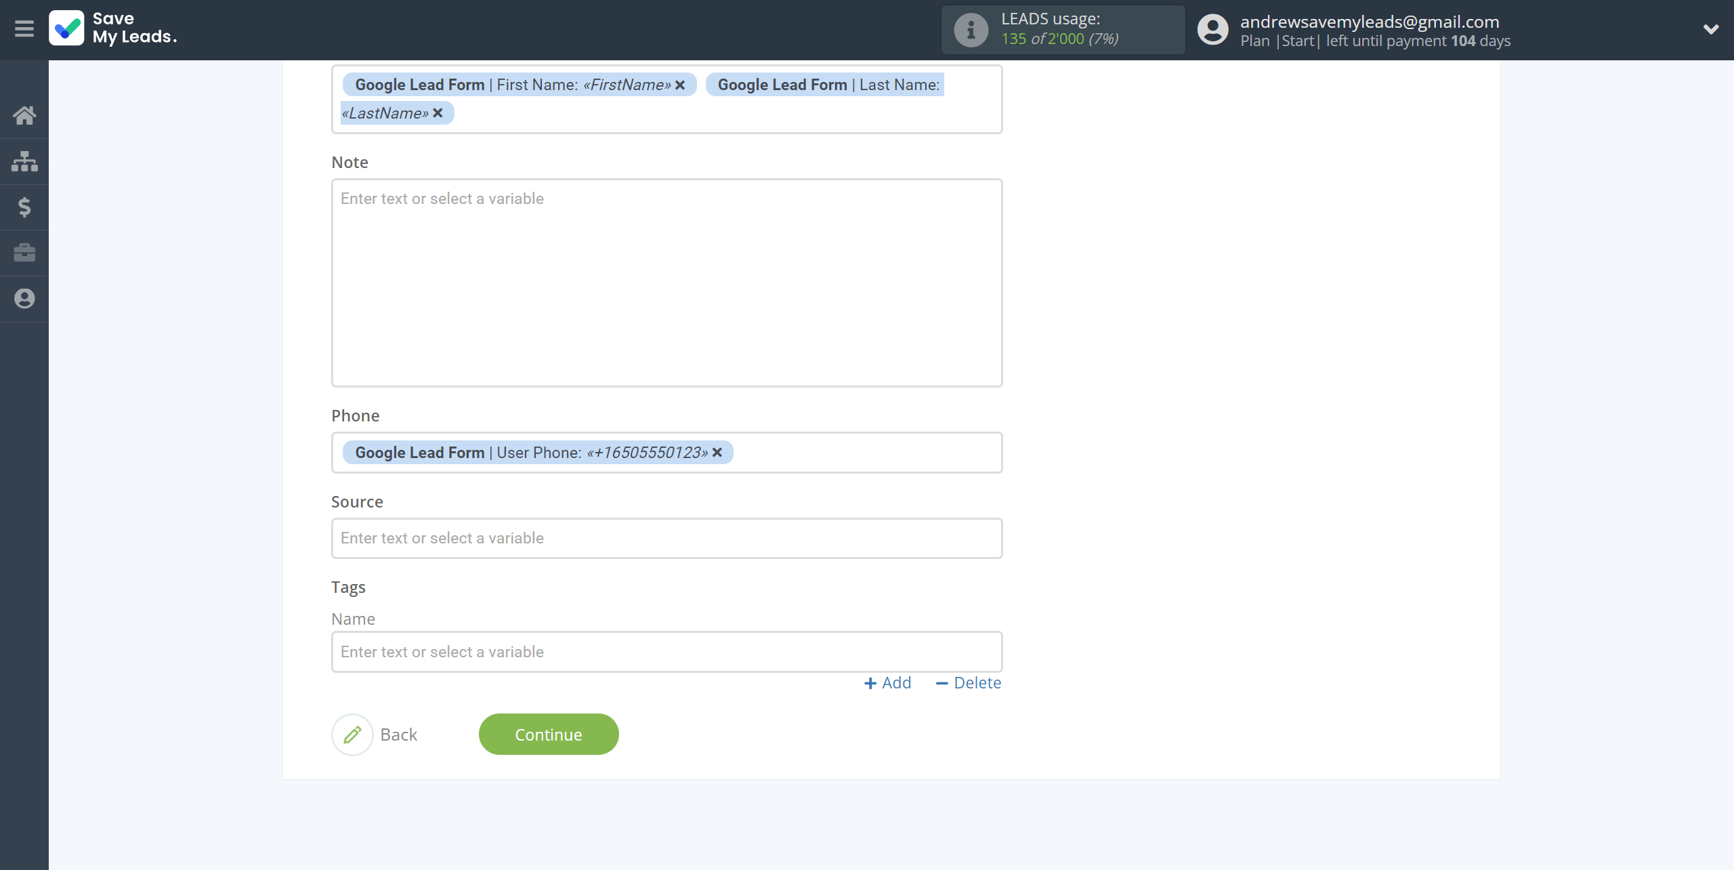
Task: Remove the User Phone variable tag
Action: pyautogui.click(x=717, y=453)
